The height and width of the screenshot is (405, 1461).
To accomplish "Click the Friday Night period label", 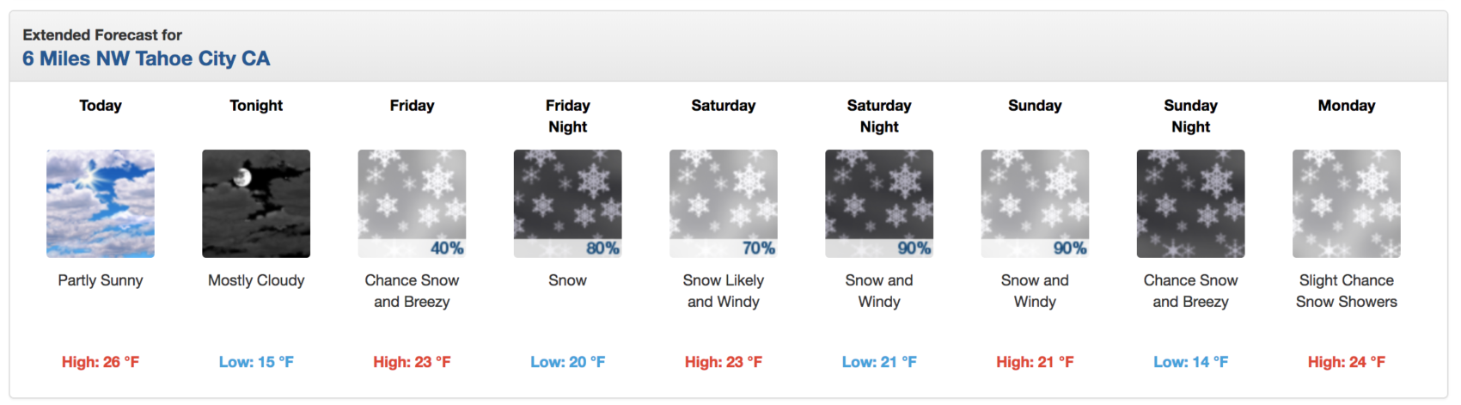I will [567, 116].
